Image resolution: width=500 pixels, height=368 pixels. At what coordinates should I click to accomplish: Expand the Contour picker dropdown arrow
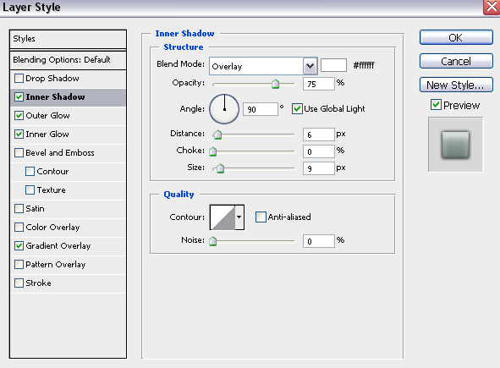coord(239,217)
